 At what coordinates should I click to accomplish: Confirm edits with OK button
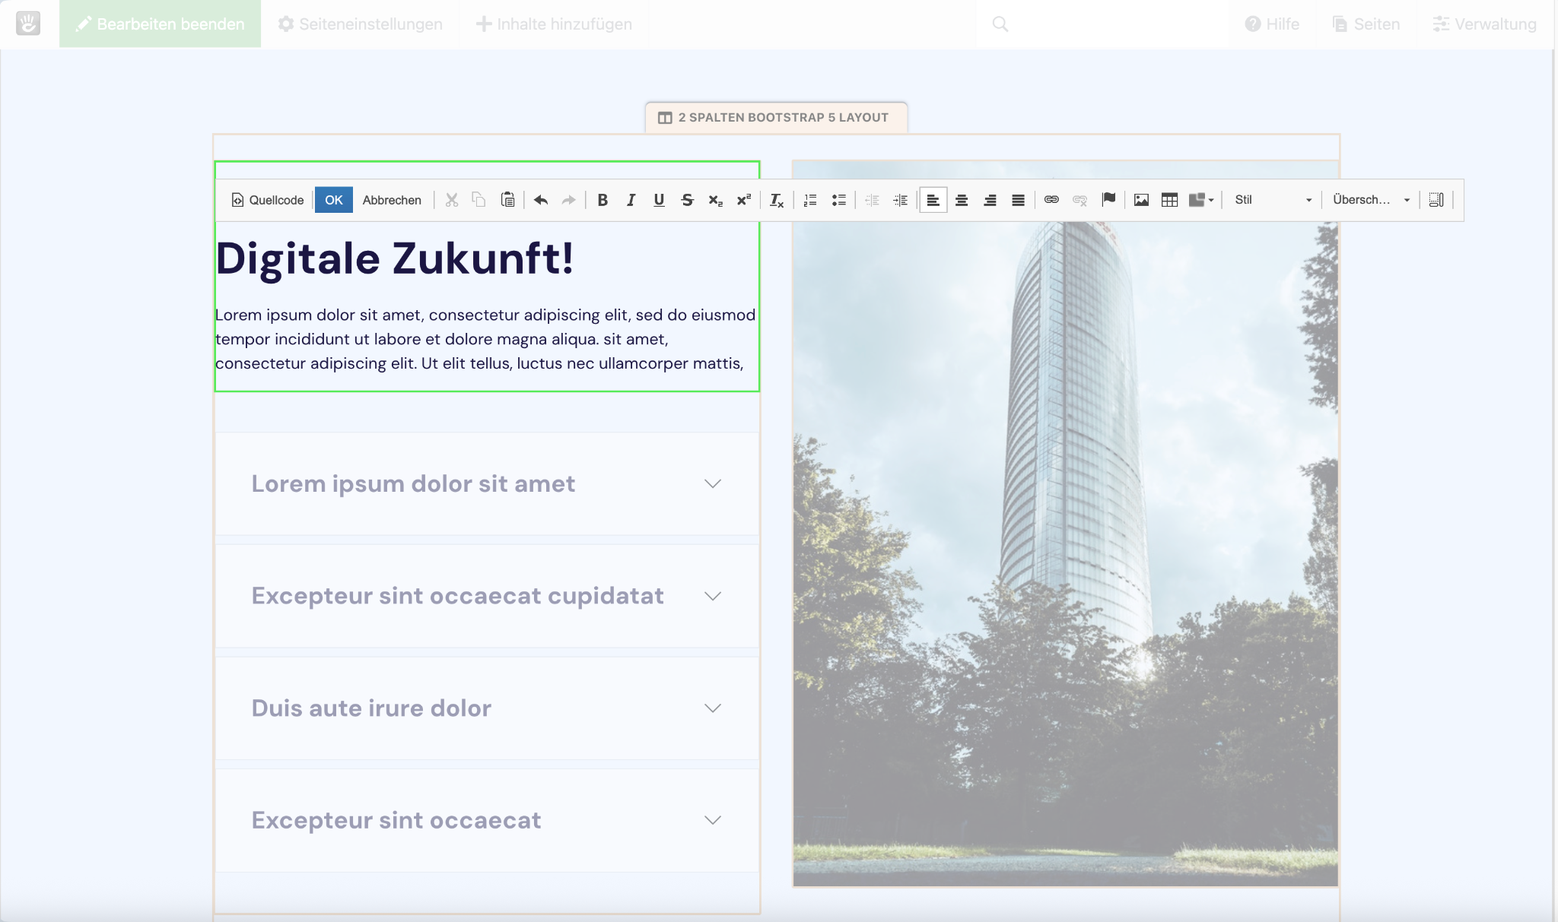[334, 200]
